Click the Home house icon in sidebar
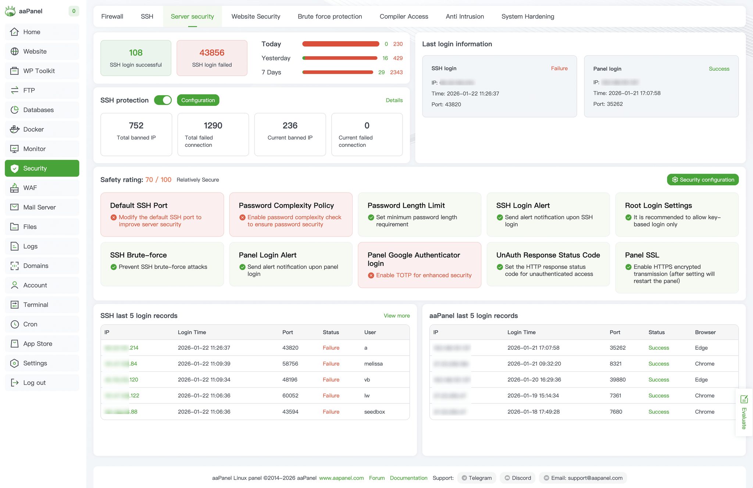The height and width of the screenshot is (488, 753). pos(14,32)
